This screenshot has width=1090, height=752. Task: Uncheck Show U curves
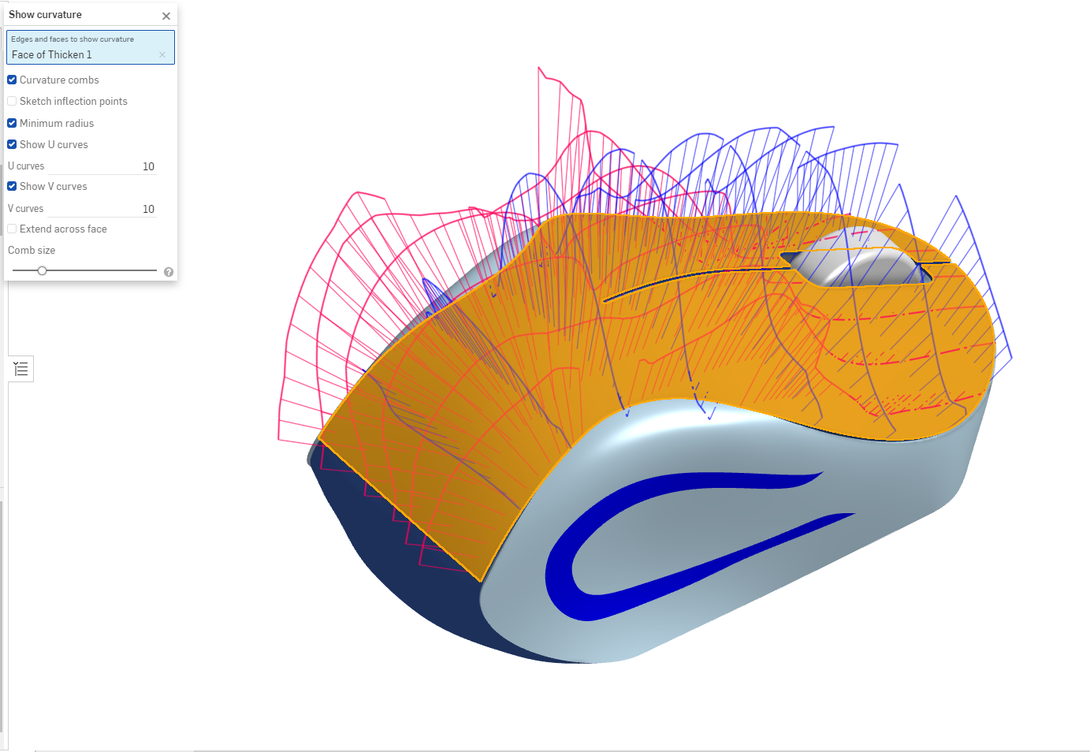tap(12, 145)
